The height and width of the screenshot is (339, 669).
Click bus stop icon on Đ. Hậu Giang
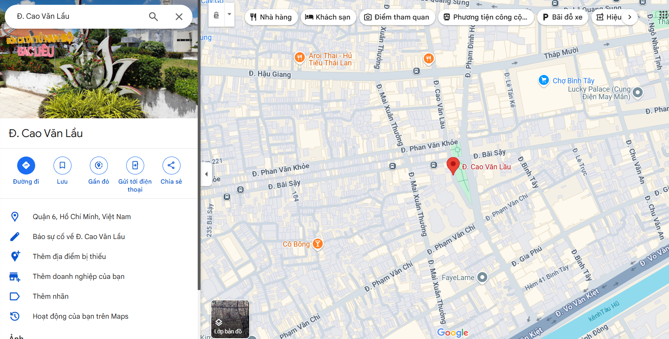point(417,71)
